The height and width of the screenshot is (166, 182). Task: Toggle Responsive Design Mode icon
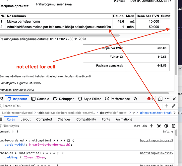160,99
